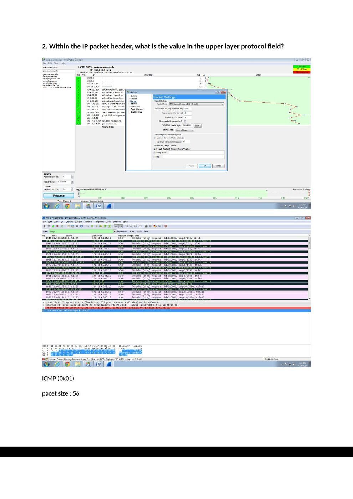Image resolution: width=353 pixels, height=499 pixels.
Task: Open File Explorer in Wireshark screenshot taskbar
Action: pos(77,364)
